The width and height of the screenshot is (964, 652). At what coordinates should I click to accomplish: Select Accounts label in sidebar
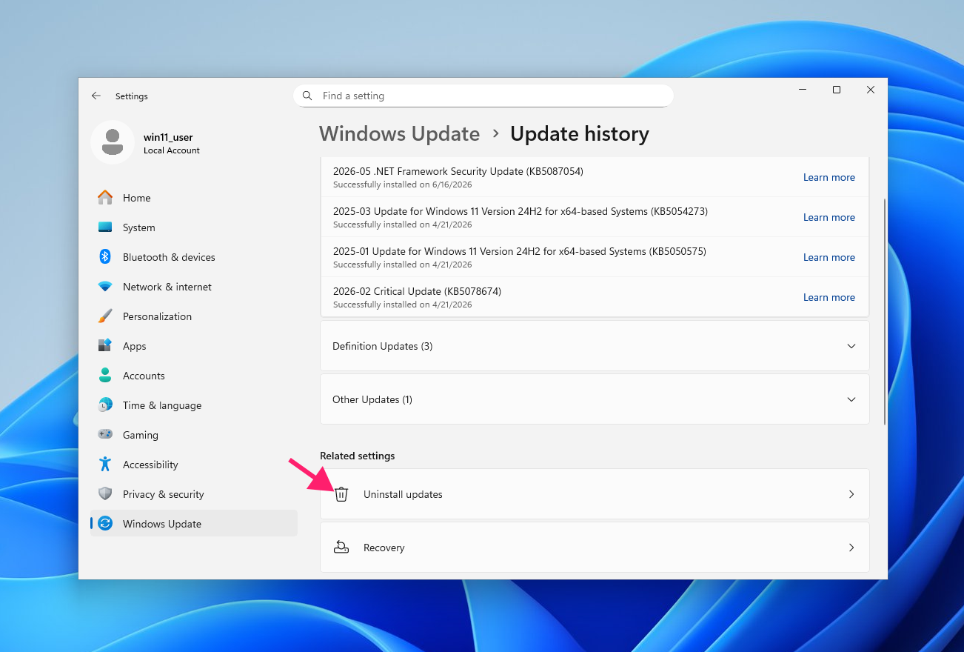coord(144,376)
